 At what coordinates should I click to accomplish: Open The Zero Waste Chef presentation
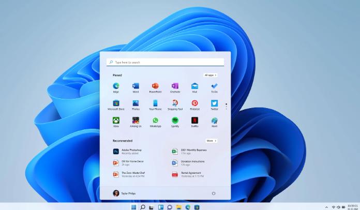point(129,174)
